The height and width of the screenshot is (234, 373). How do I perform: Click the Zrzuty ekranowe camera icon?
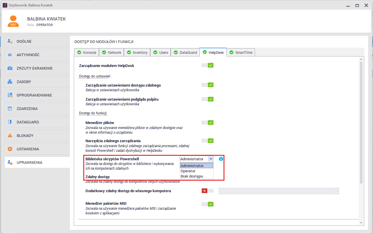click(x=10, y=68)
